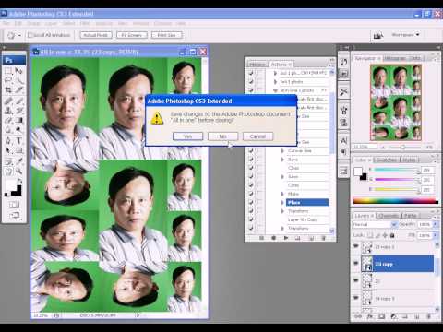Toggle the Scroll All Windows checkbox
This screenshot has height=332, width=443.
pyautogui.click(x=30, y=35)
